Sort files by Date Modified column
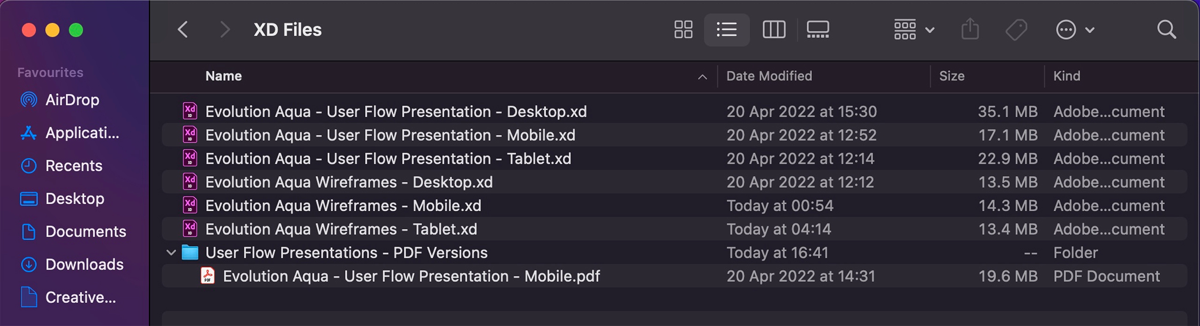This screenshot has width=1200, height=326. point(769,76)
